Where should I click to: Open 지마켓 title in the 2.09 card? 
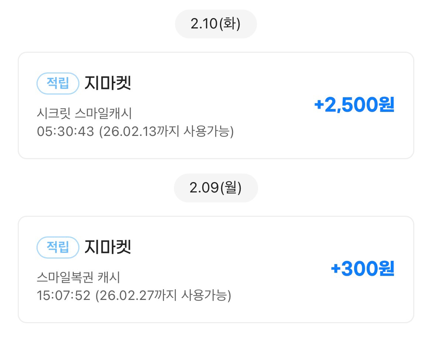tap(108, 247)
